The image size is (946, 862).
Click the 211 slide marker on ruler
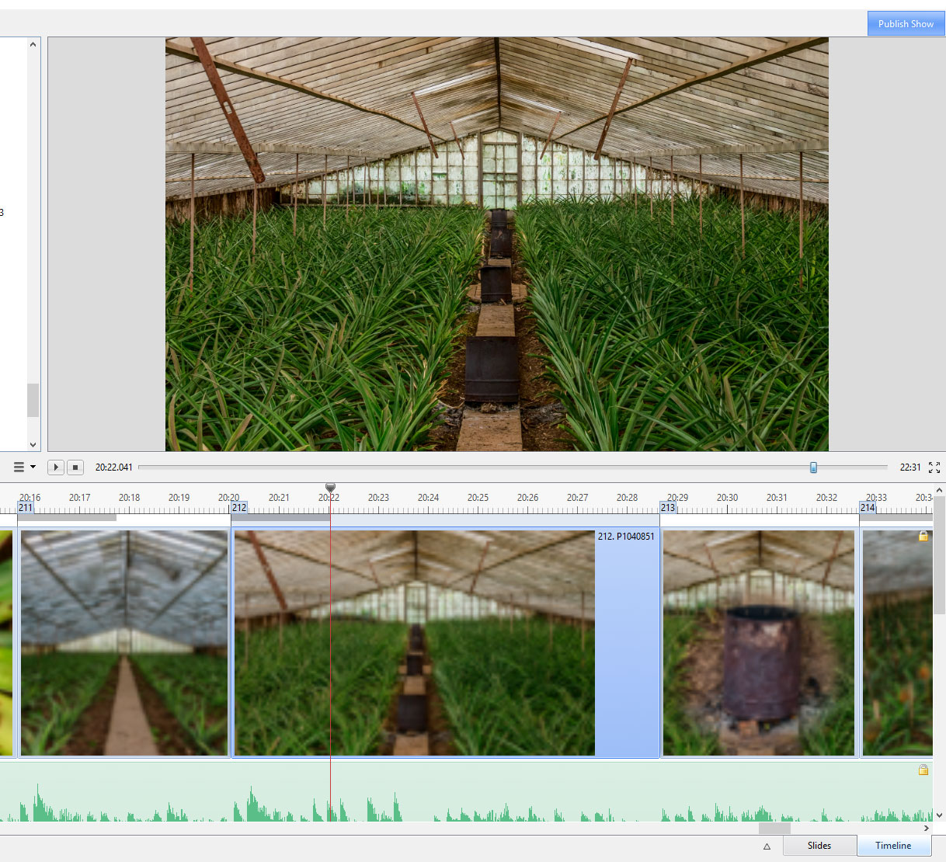click(26, 508)
